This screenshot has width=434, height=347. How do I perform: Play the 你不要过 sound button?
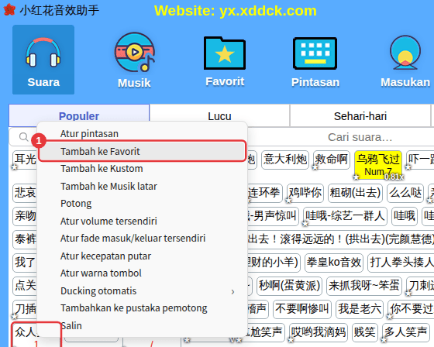pyautogui.click(x=411, y=308)
